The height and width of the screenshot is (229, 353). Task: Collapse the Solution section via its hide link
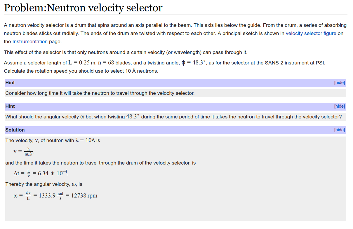click(x=339, y=130)
